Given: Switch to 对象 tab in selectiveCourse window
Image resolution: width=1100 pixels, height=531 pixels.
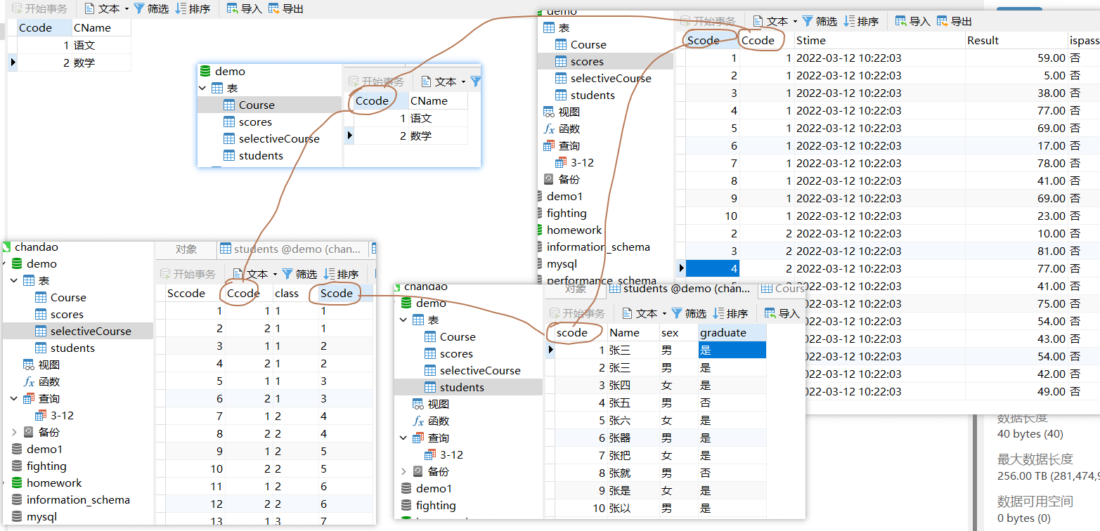Looking at the screenshot, I should 186,249.
